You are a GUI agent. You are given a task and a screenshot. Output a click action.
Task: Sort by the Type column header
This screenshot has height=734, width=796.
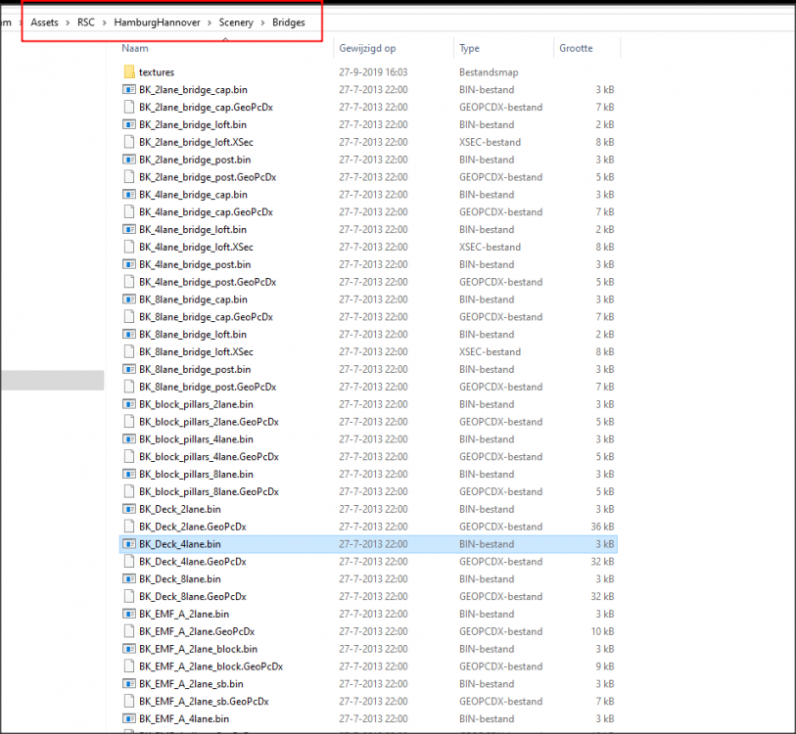click(470, 48)
